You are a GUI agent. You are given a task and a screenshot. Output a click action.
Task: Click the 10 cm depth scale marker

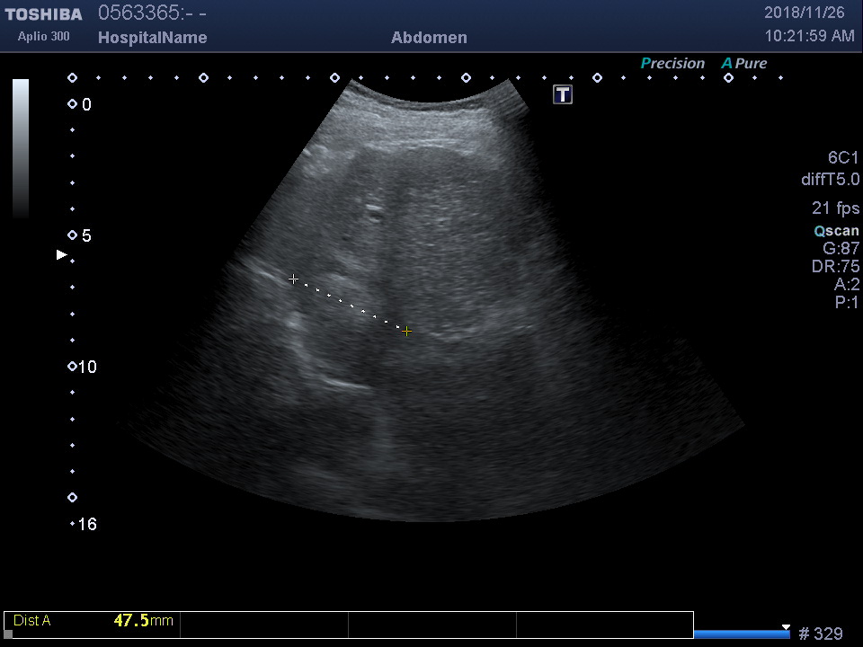(73, 367)
